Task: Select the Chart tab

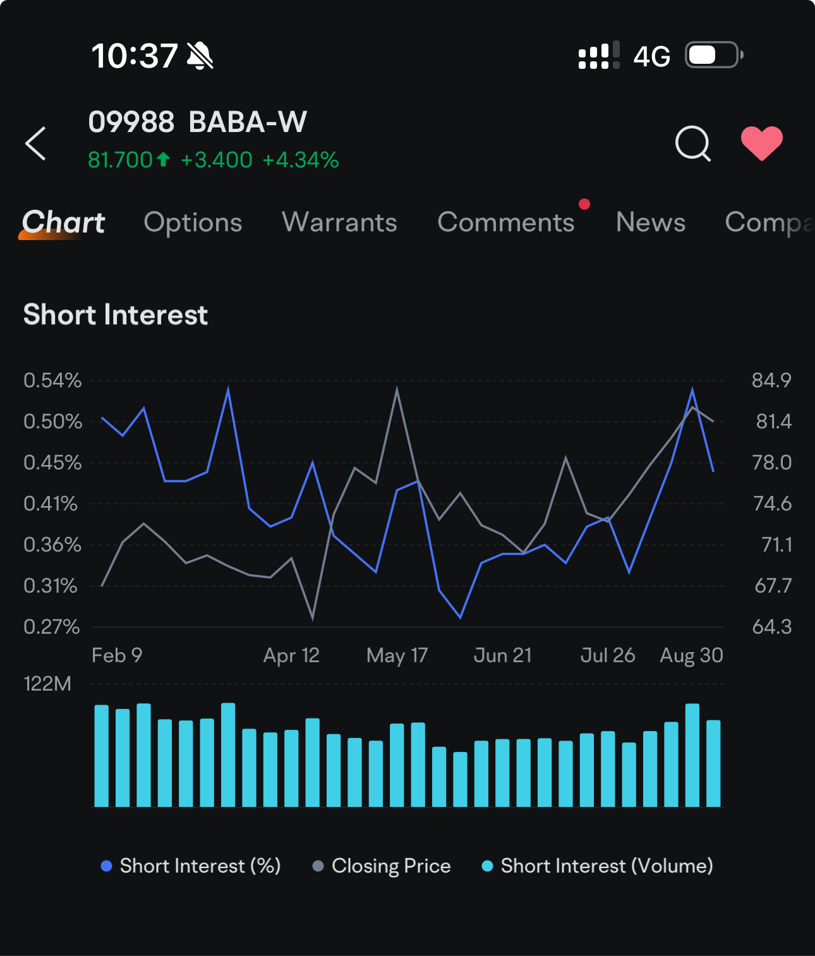Action: pyautogui.click(x=63, y=222)
